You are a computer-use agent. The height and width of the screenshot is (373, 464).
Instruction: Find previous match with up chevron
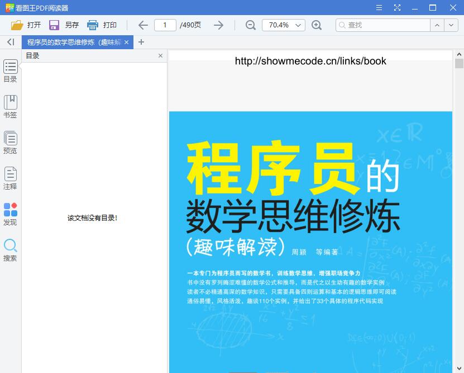tap(437, 25)
